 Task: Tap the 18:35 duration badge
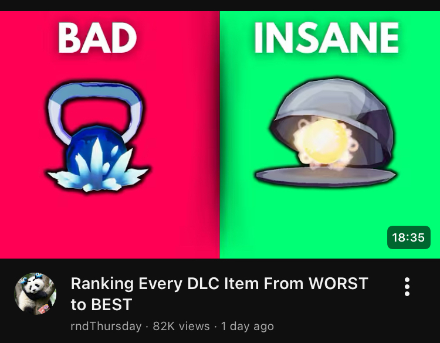pos(408,237)
